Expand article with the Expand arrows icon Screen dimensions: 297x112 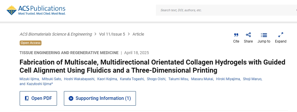[x=281, y=35]
